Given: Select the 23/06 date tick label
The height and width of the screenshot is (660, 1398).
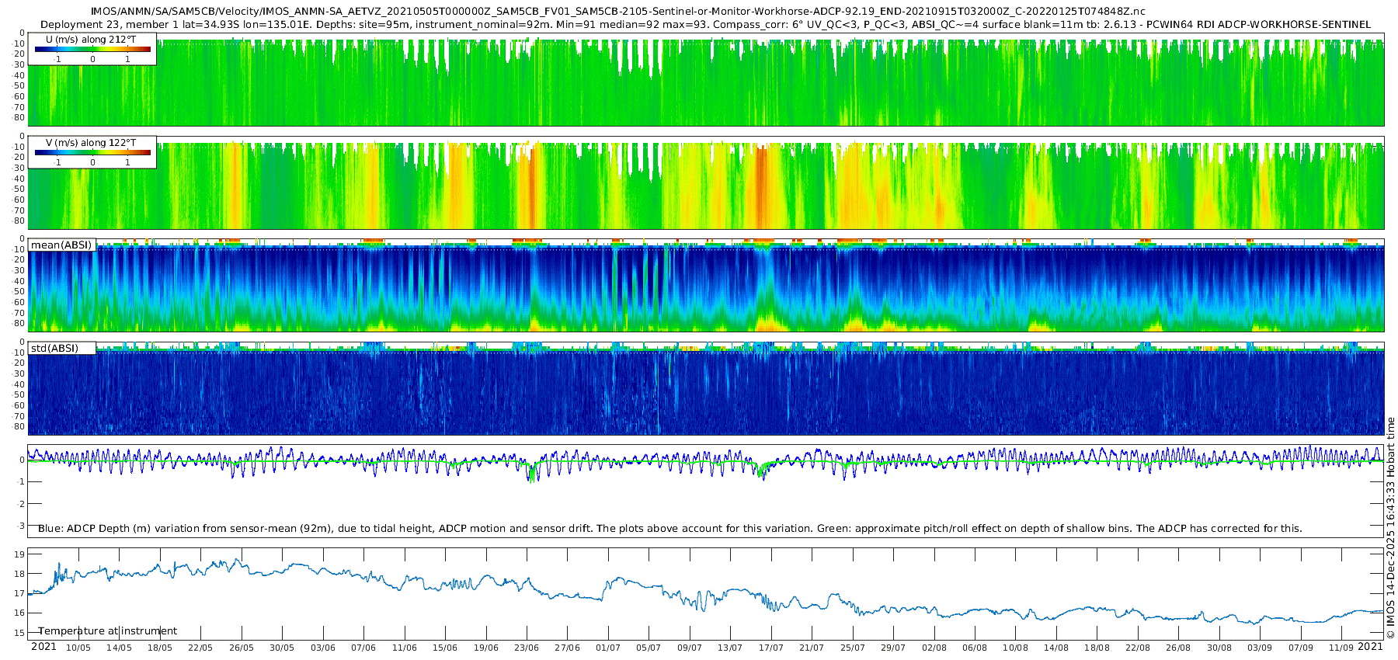Looking at the screenshot, I should [527, 648].
